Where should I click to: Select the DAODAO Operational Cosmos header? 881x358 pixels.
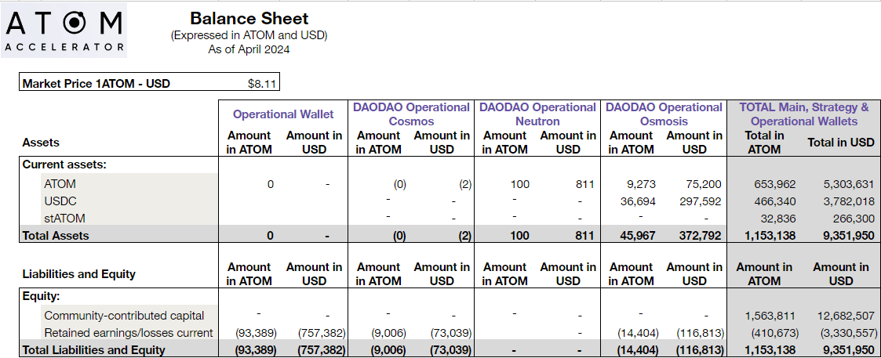tap(411, 114)
